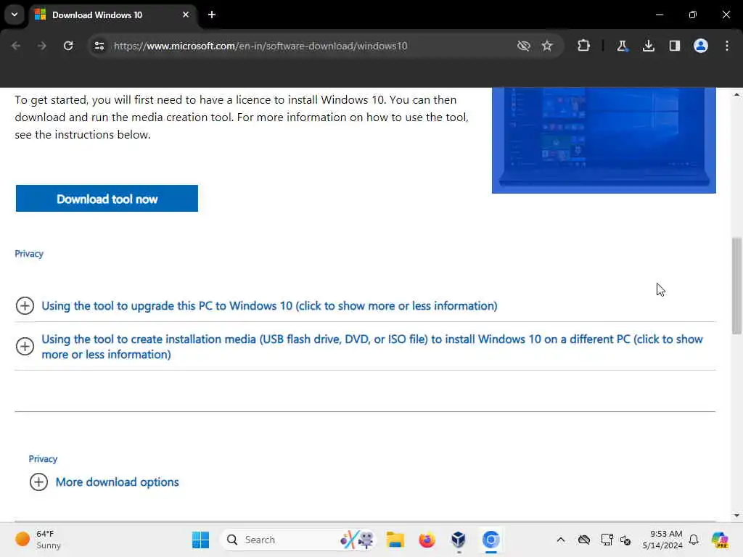Open the Chrome profile avatar

(x=700, y=46)
